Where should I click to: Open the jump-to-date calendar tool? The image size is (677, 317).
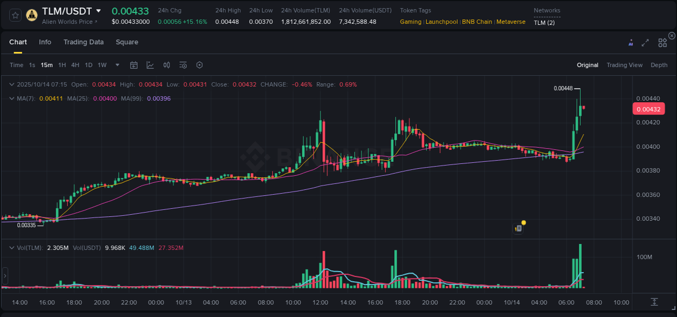(134, 65)
